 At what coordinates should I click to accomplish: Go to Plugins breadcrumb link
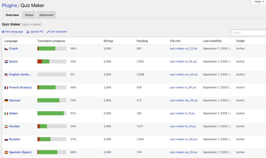tap(9, 5)
